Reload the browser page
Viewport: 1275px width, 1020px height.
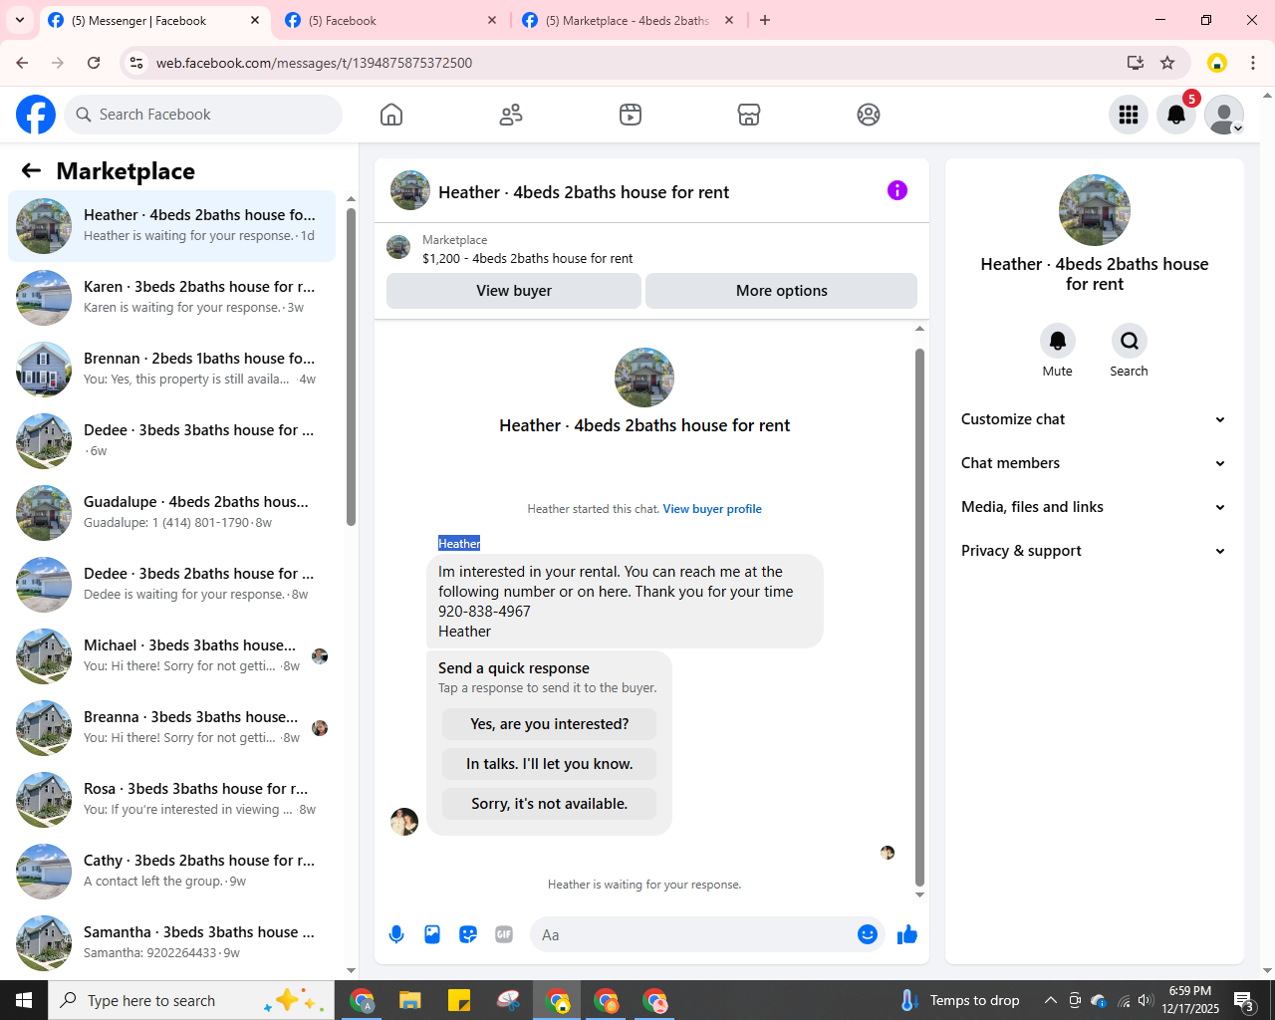[94, 63]
